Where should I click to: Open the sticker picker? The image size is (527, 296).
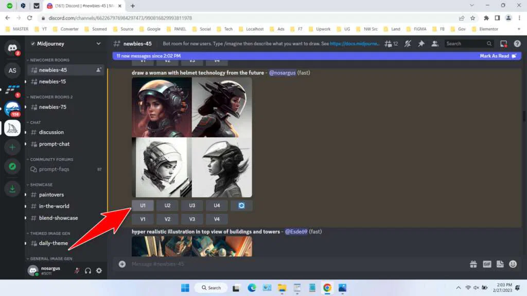point(500,264)
